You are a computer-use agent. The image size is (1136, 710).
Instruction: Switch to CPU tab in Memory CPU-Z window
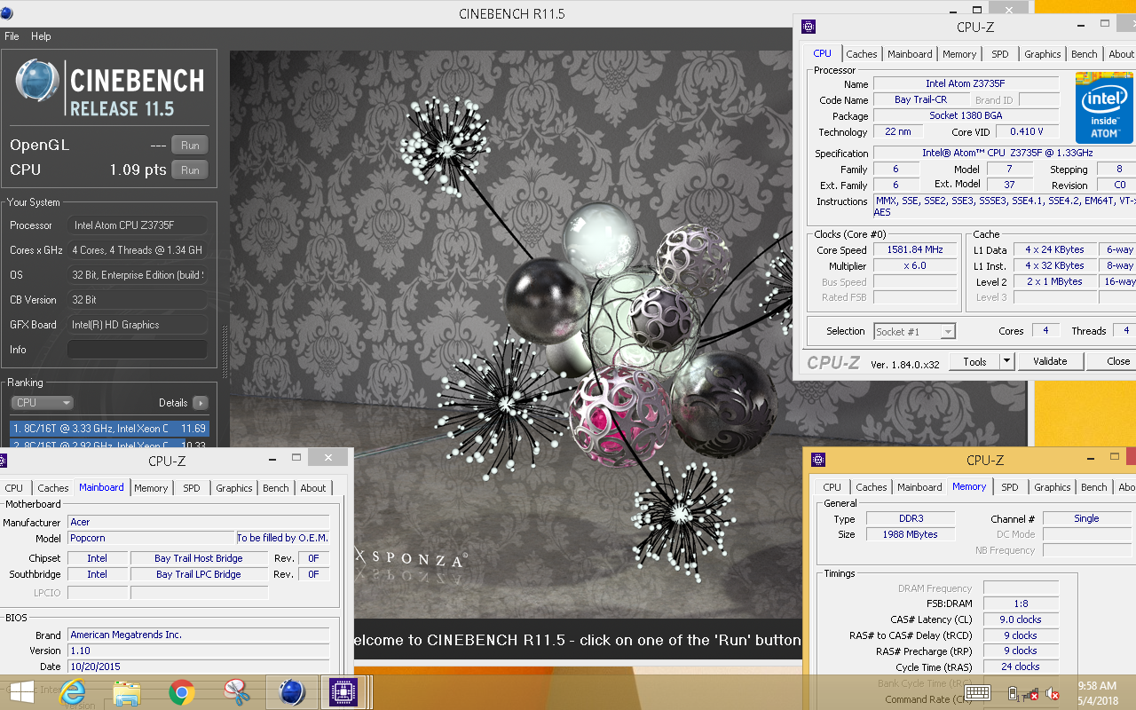point(832,487)
